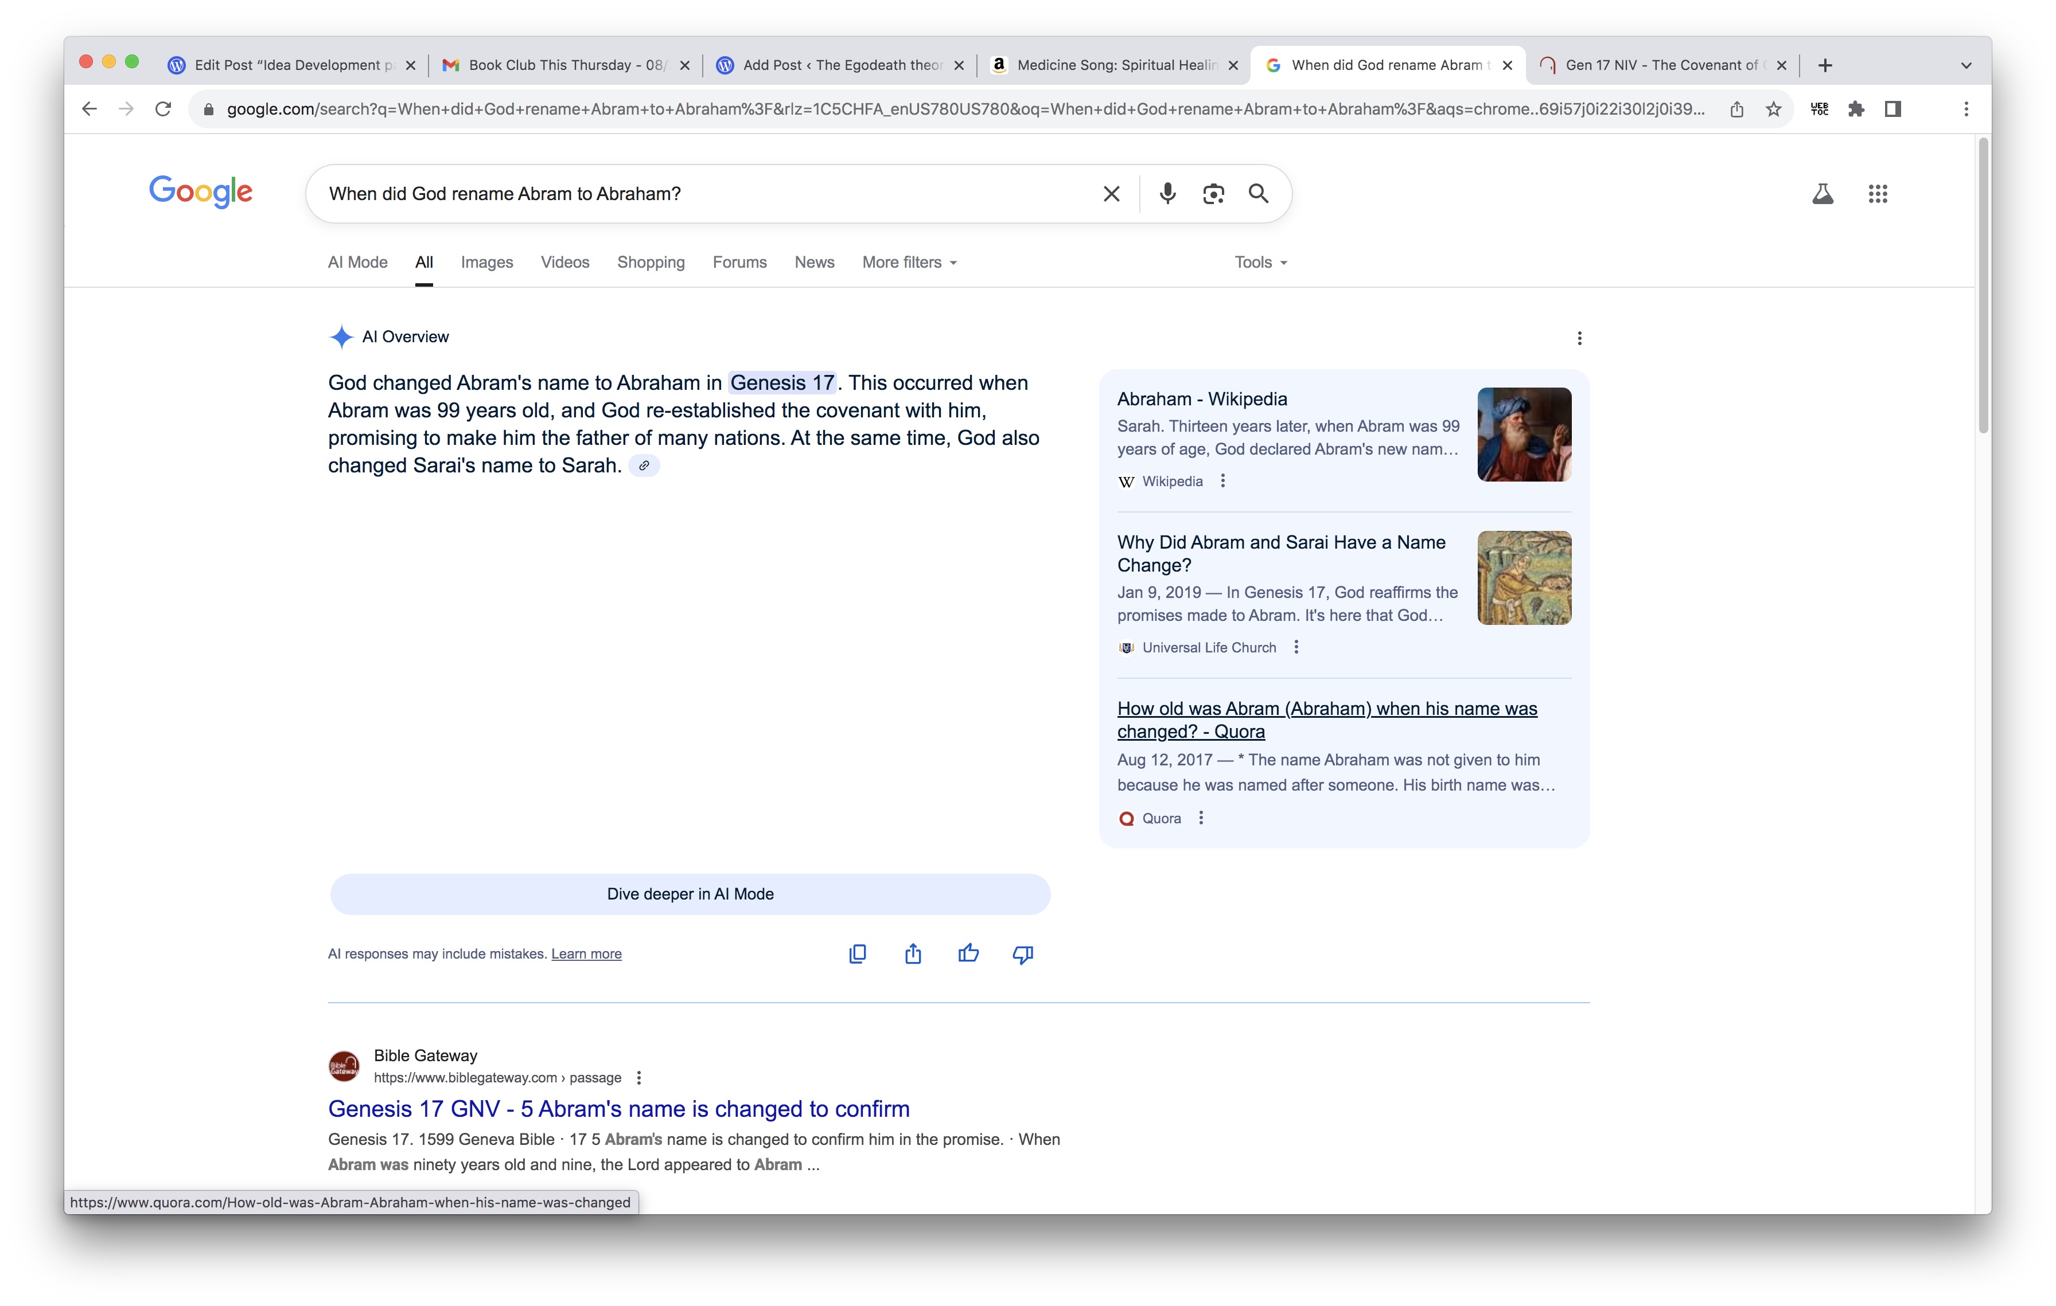2056x1306 pixels.
Task: Clear the search box with X icon
Action: click(x=1111, y=194)
